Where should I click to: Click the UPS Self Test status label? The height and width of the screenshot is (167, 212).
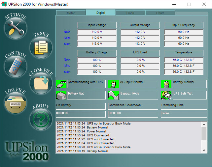(x=190, y=95)
